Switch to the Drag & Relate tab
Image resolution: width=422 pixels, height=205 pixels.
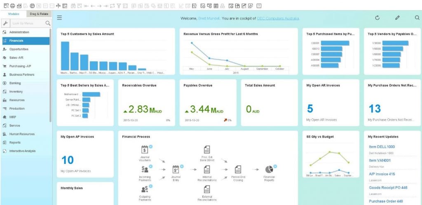[40, 14]
